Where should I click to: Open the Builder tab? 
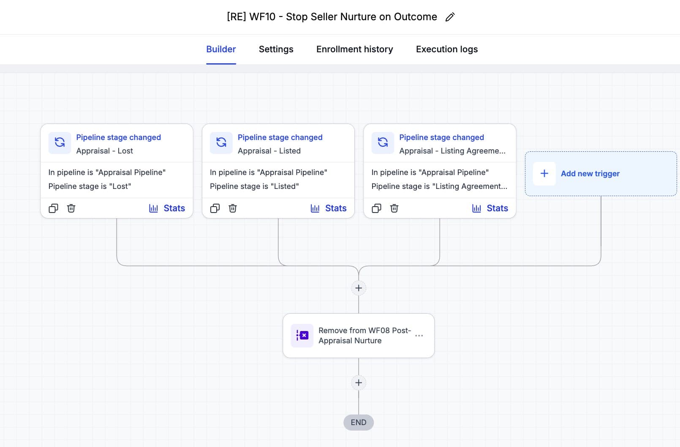pos(221,49)
